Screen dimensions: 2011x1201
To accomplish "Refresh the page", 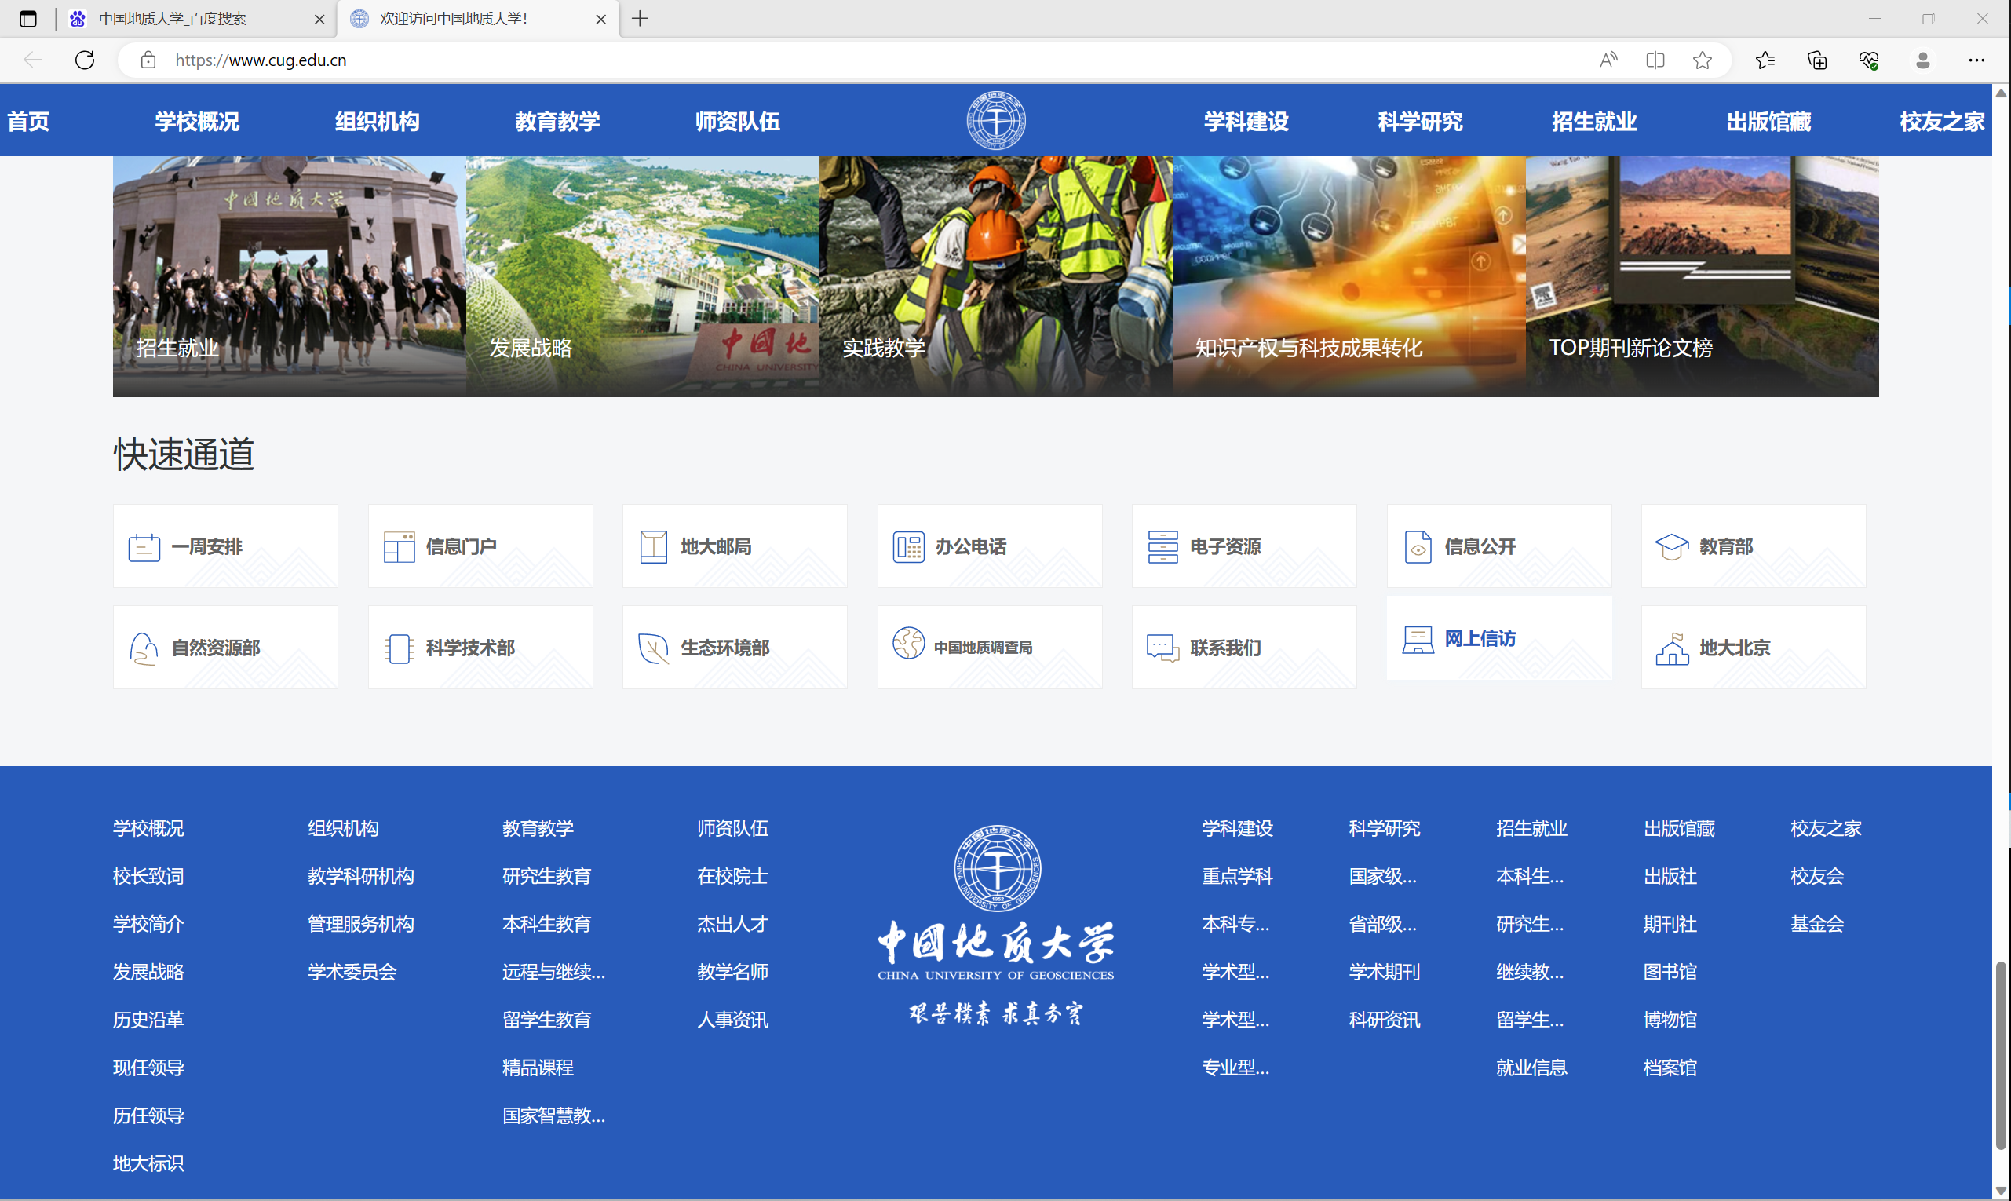I will 84,60.
